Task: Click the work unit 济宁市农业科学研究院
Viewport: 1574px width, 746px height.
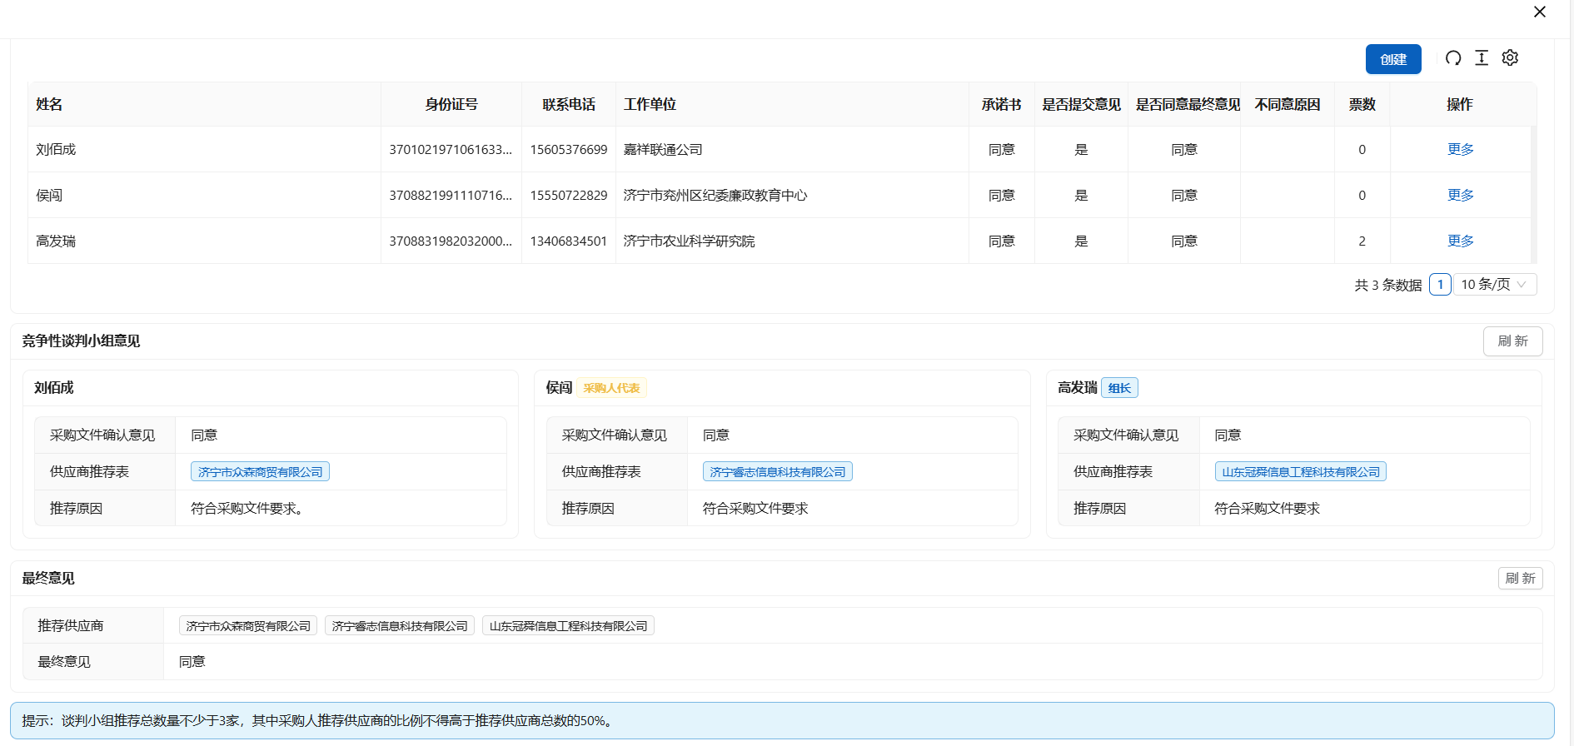Action: (689, 241)
